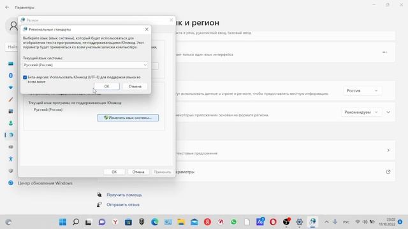Image resolution: width=408 pixels, height=229 pixels.
Task: Open the Privacy & security shield sidebar icon
Action: 11,171
